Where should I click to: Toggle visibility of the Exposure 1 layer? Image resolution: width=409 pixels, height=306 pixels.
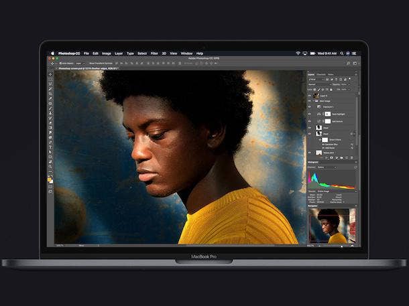310,106
